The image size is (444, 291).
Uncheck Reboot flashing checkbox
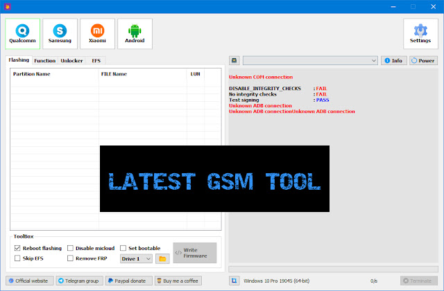(17, 248)
